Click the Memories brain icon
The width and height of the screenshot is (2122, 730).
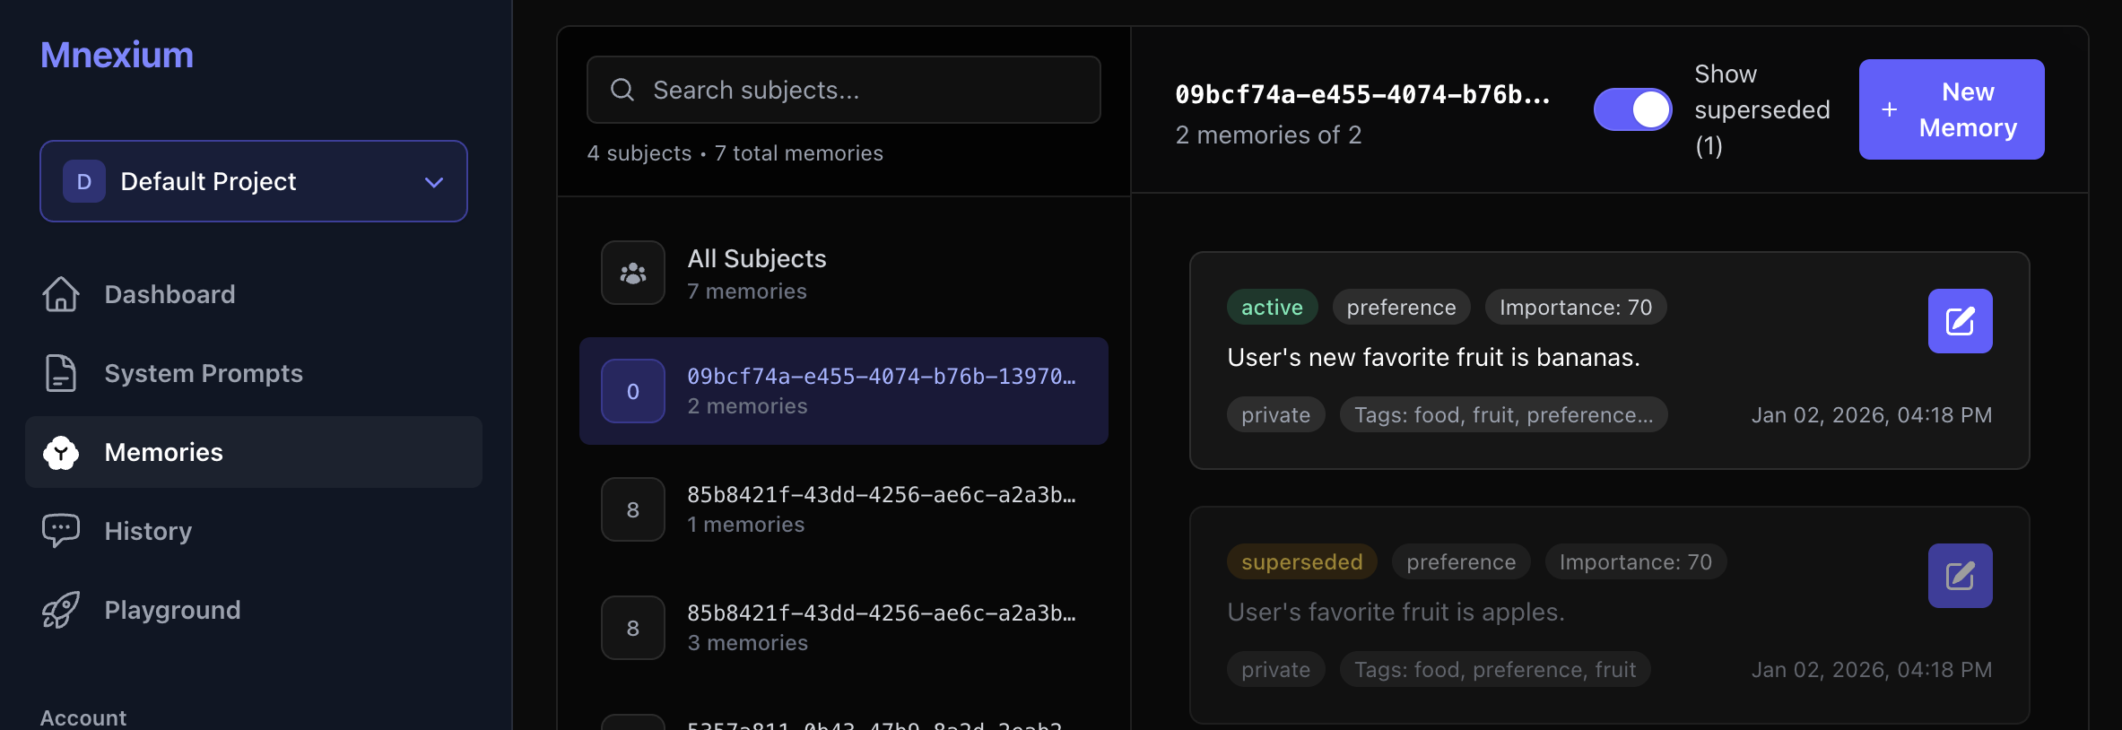(61, 452)
